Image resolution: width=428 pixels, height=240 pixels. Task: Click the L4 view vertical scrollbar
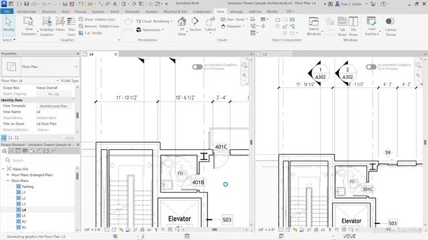[x=251, y=142]
